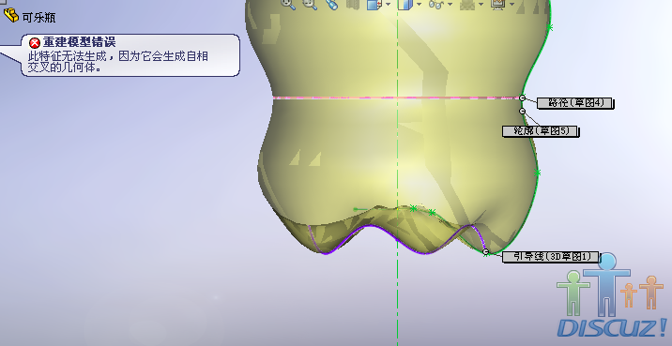Expand the View Settings dropdown arrow

pos(512,5)
